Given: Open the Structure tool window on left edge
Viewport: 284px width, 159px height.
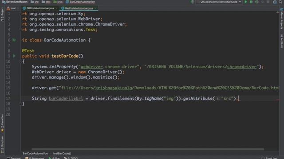Looking at the screenshot, I should coord(2,145).
